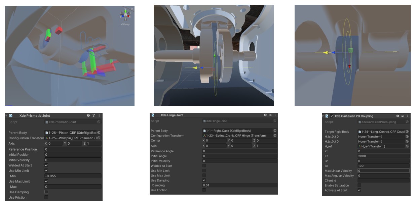Open help for Xde Cartesian PD Coupling
The image size is (416, 205).
398,116
